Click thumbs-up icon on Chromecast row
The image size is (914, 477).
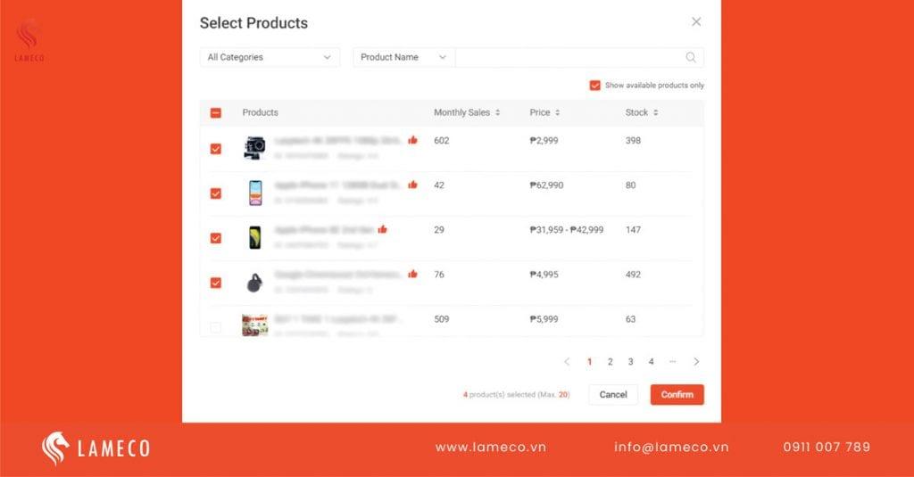[x=412, y=274]
